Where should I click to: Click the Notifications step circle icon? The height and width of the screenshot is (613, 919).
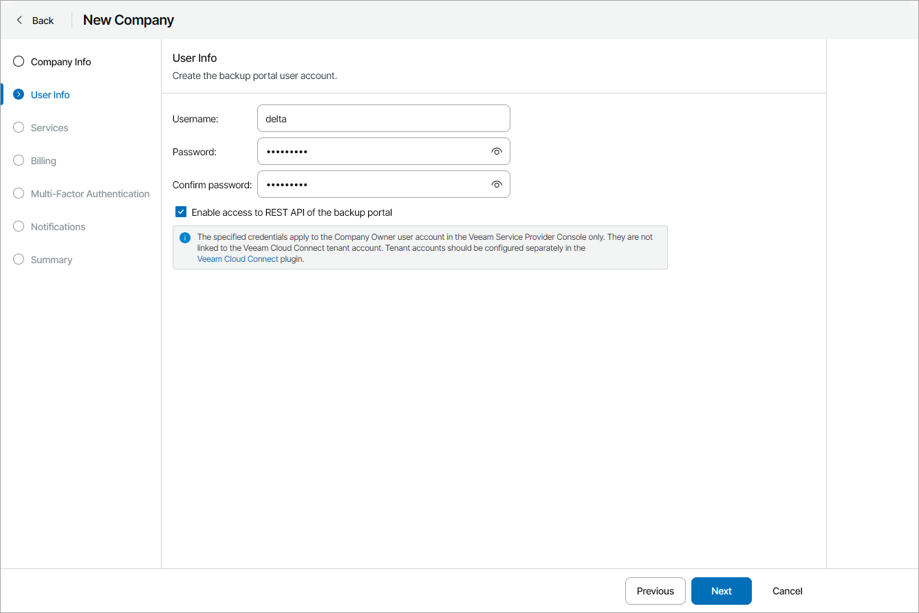19,227
